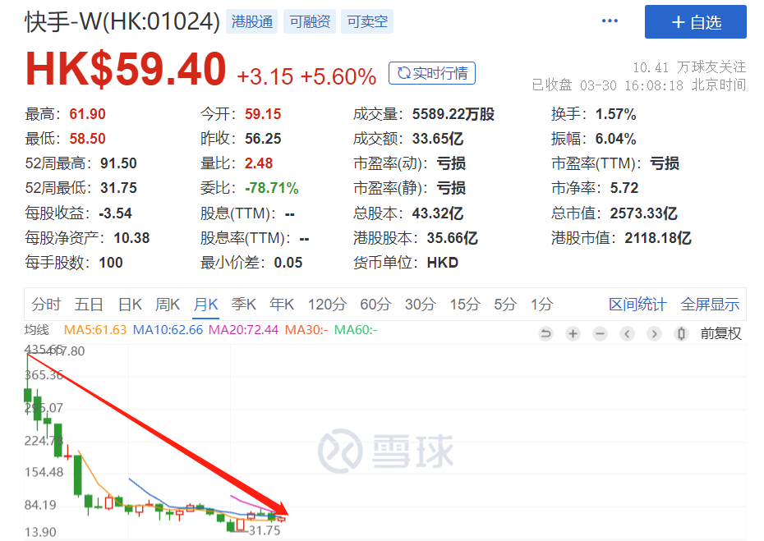This screenshot has height=541, width=764.
Task: Open the 前复权 adjustment dropdown
Action: click(x=720, y=333)
